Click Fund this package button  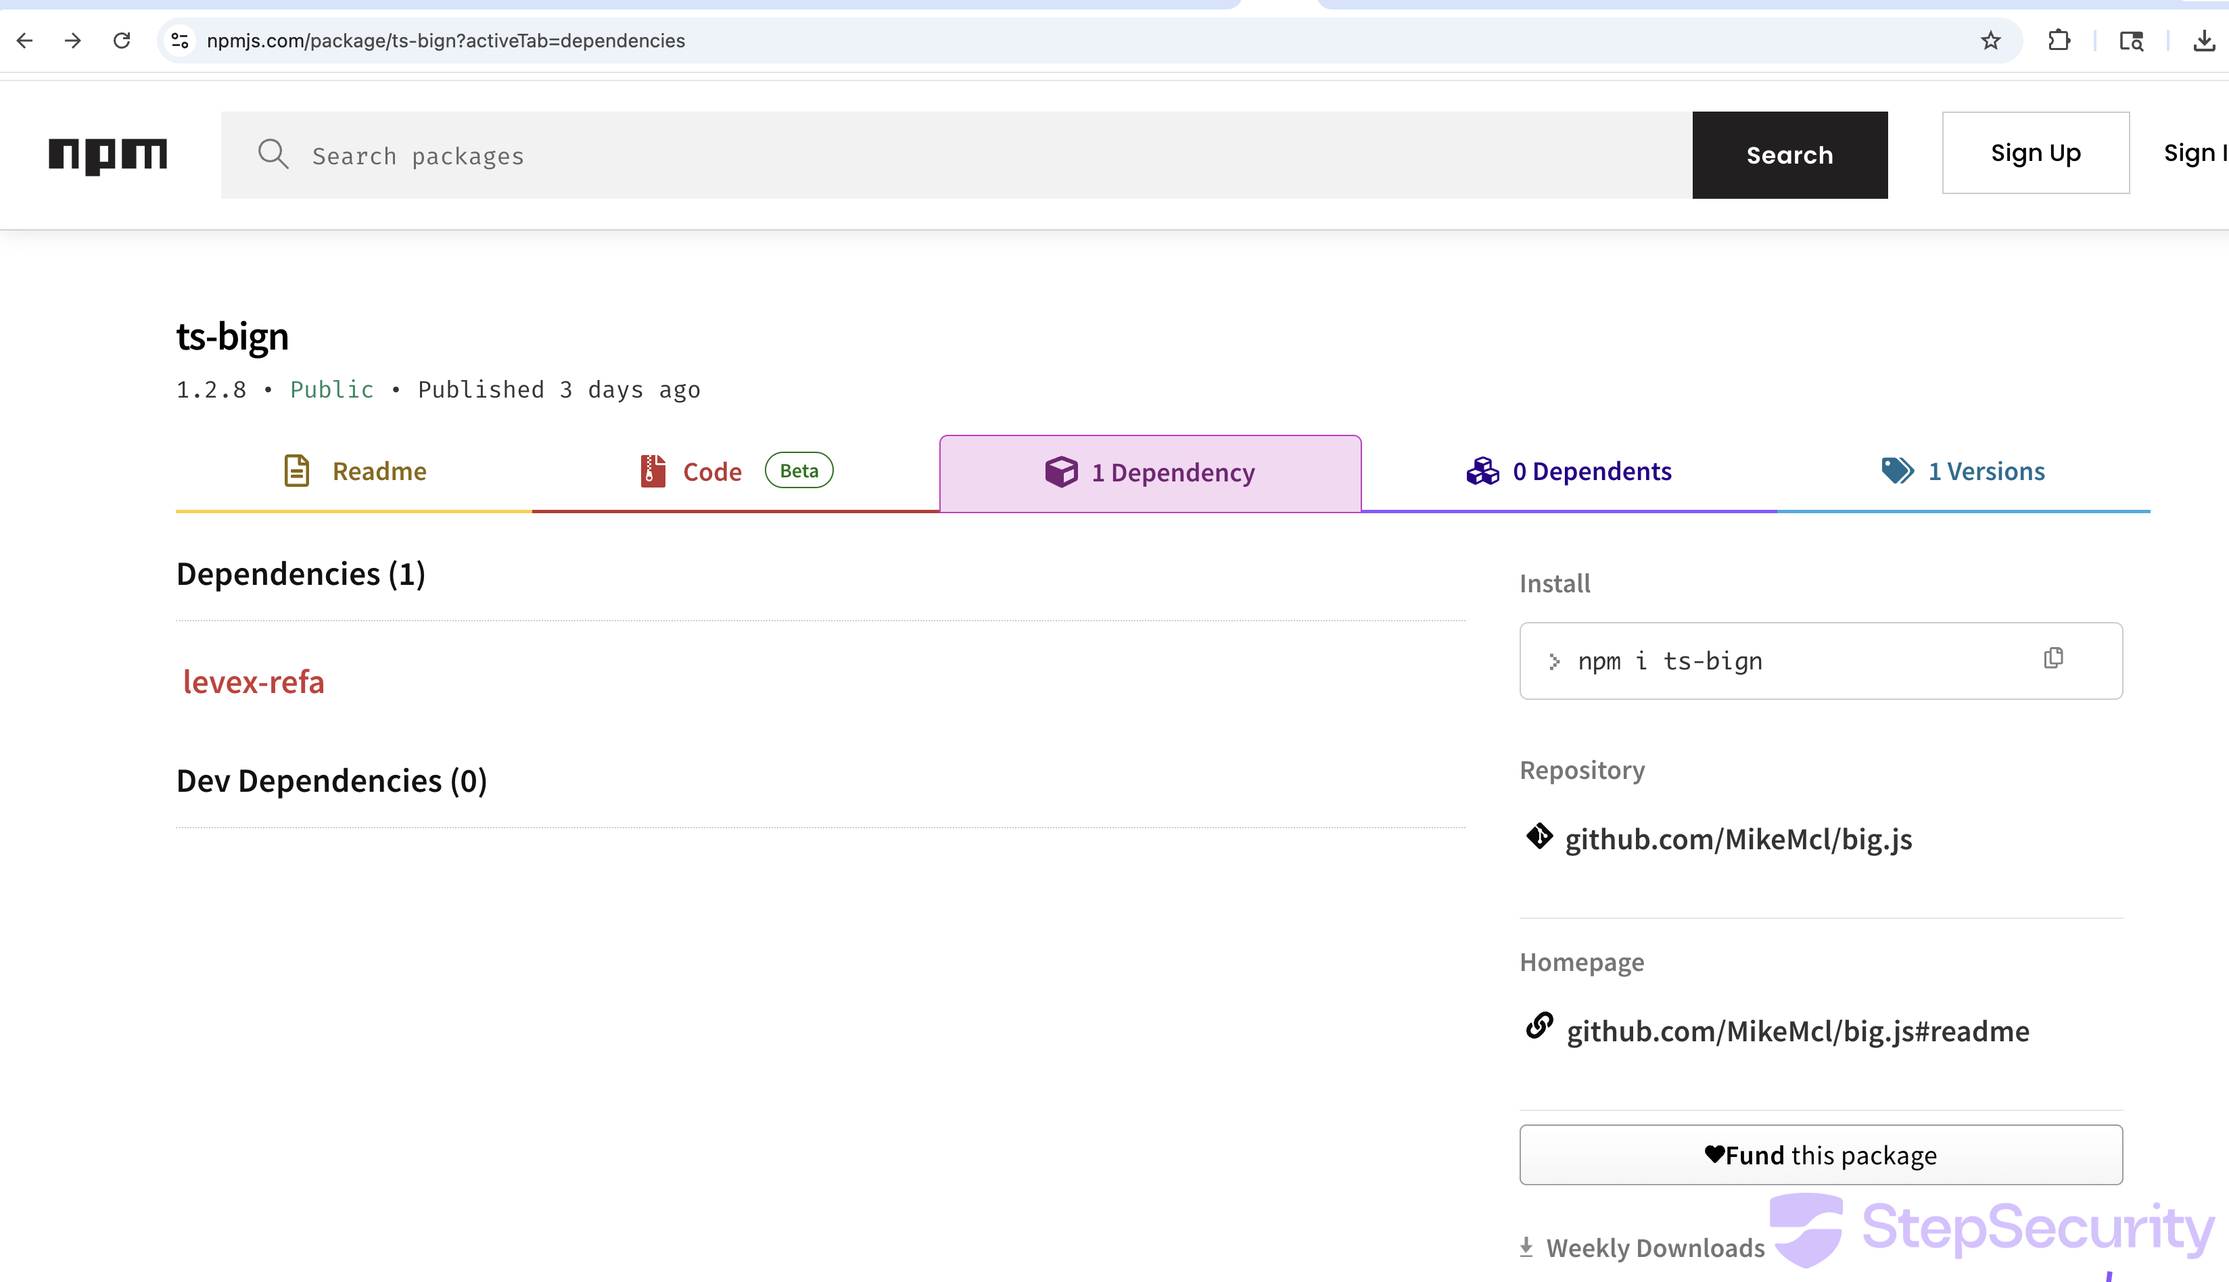1821,1155
